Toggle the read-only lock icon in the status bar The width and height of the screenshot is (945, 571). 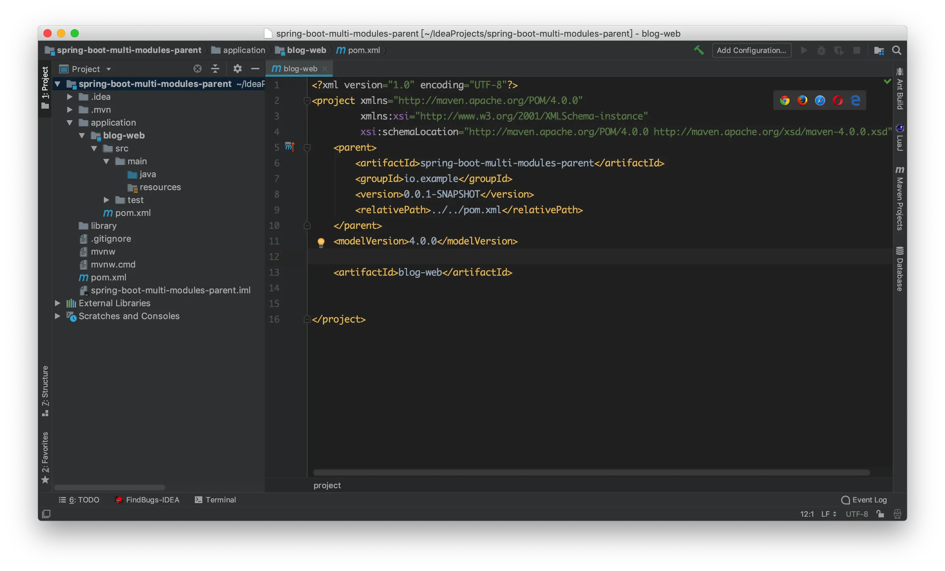coord(880,514)
